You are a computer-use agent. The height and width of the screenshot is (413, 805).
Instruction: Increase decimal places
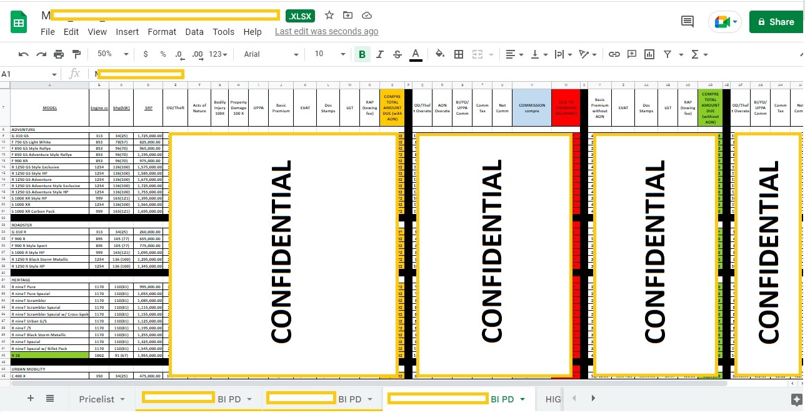tap(197, 54)
